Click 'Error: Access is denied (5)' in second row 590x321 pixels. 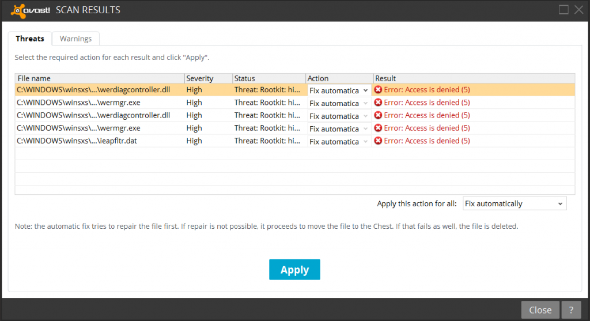427,103
